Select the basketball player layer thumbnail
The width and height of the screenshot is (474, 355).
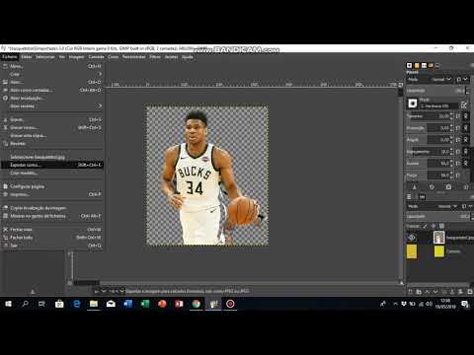[x=439, y=238]
